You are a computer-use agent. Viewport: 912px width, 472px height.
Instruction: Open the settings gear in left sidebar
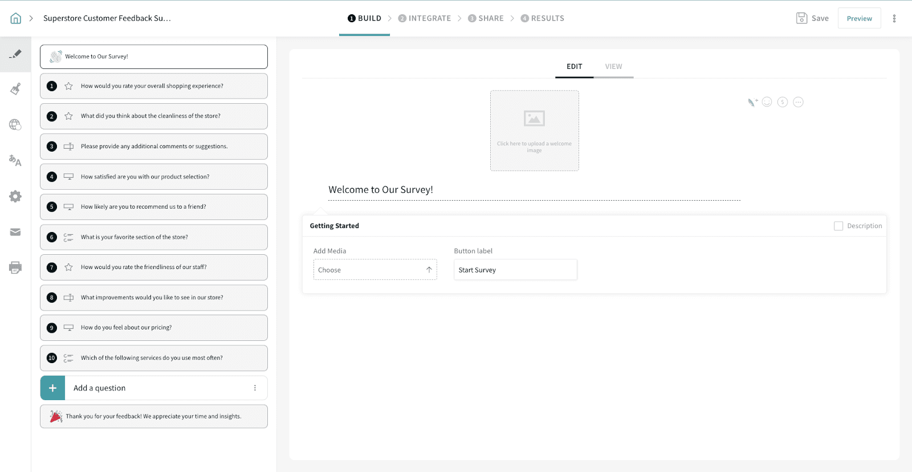point(15,197)
